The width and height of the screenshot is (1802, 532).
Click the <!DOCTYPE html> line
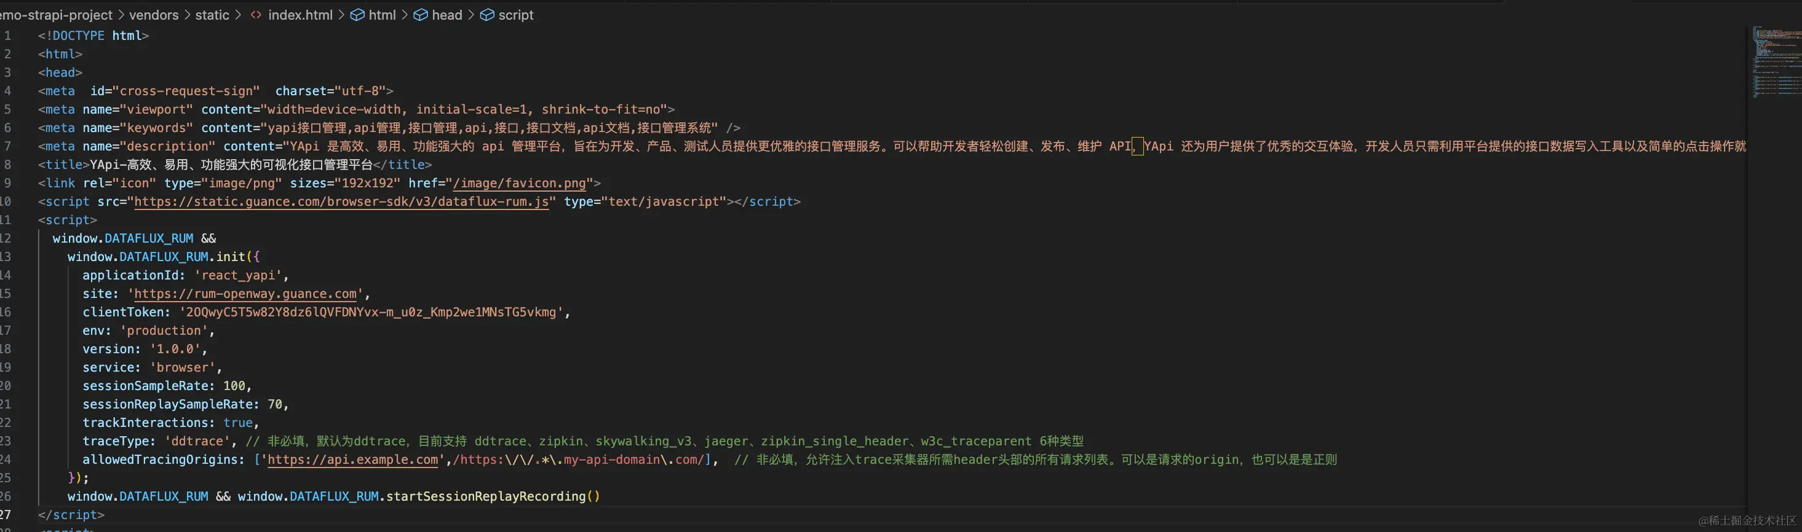93,36
